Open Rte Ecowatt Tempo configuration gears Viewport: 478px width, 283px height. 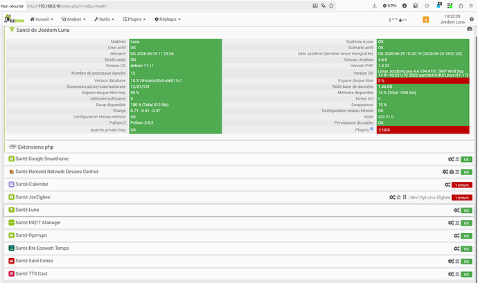click(x=457, y=248)
